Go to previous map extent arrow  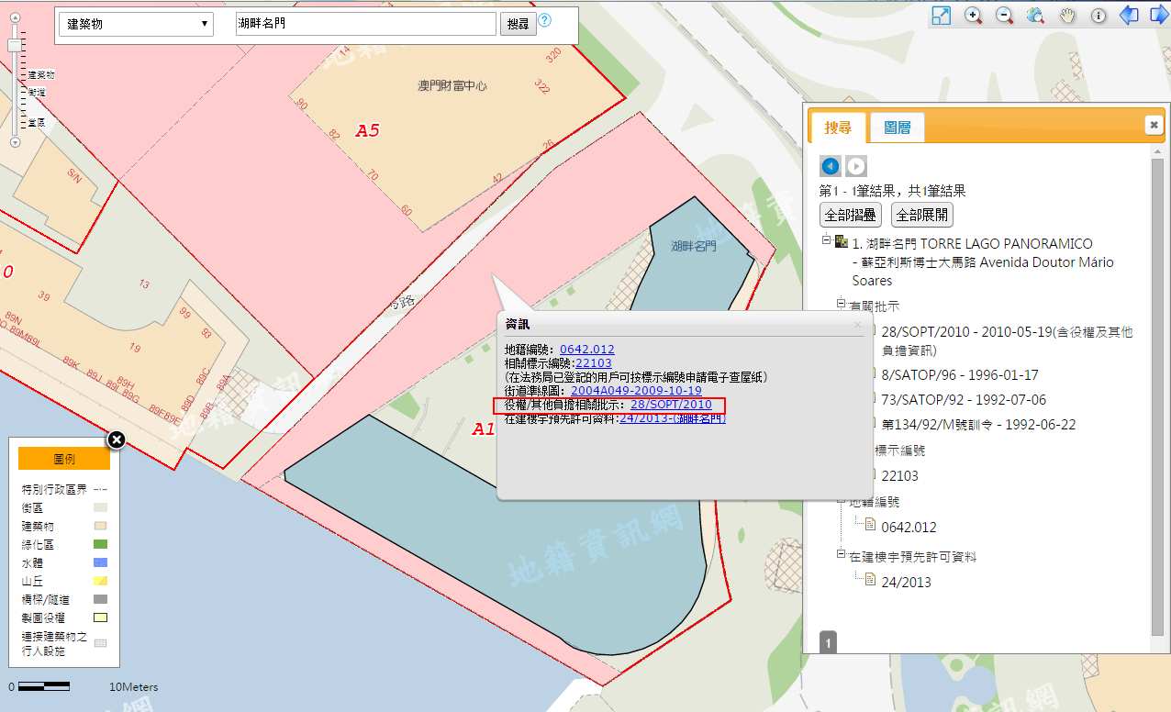(1129, 16)
